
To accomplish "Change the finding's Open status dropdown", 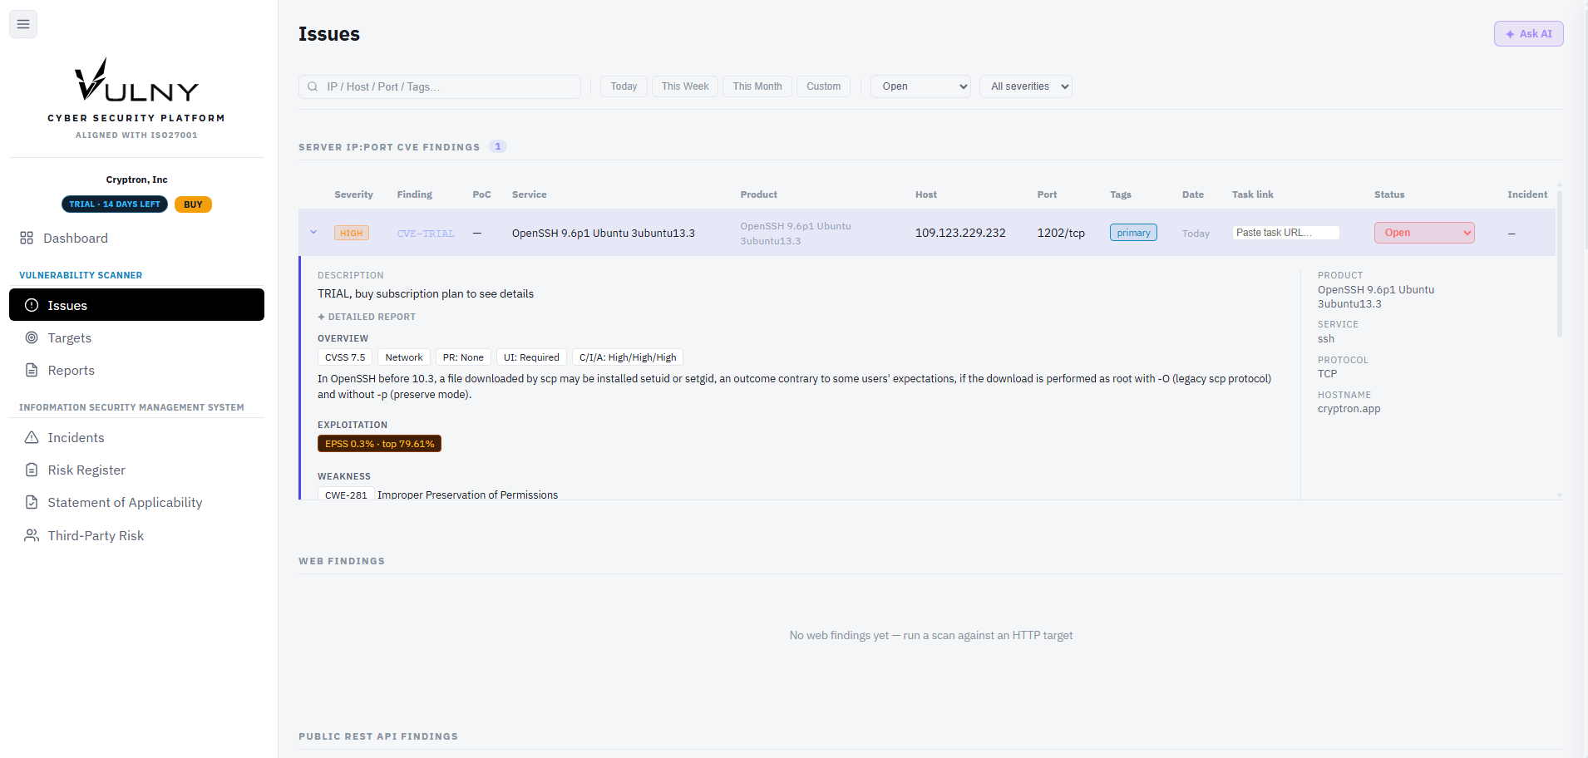I will [x=1424, y=233].
